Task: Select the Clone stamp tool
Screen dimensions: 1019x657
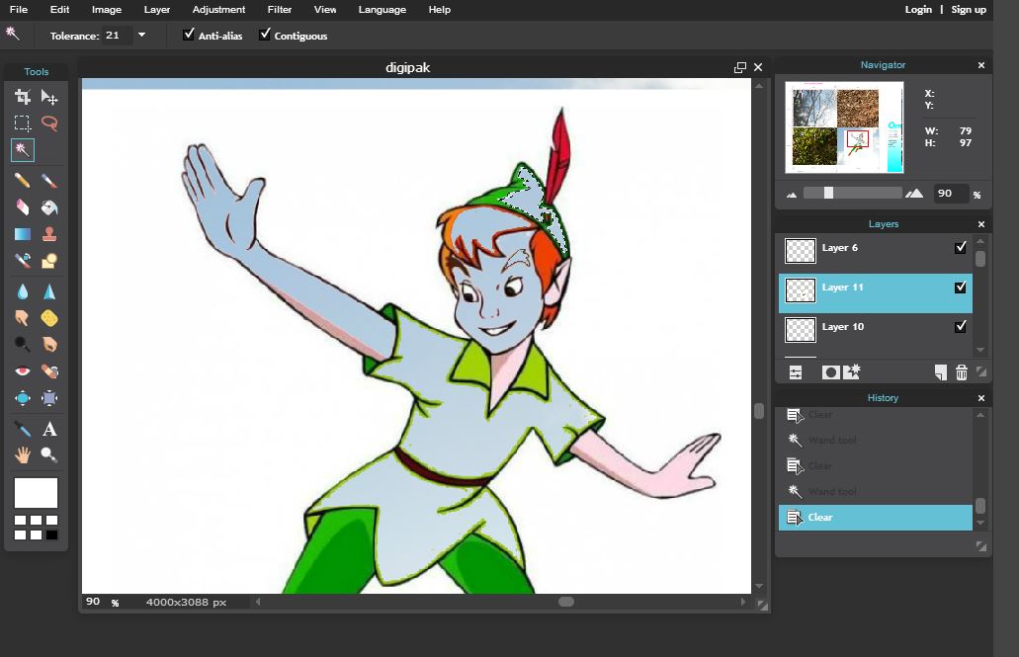Action: tap(49, 234)
